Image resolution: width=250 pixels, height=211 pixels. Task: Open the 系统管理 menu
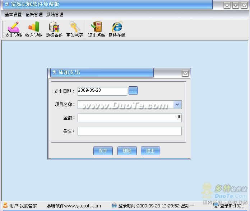[x=55, y=15]
